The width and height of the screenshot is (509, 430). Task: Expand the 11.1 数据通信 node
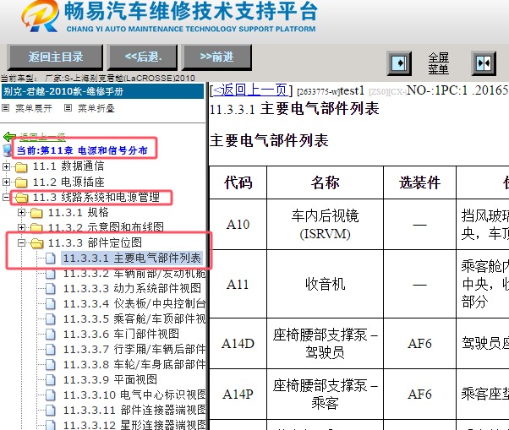coord(6,166)
